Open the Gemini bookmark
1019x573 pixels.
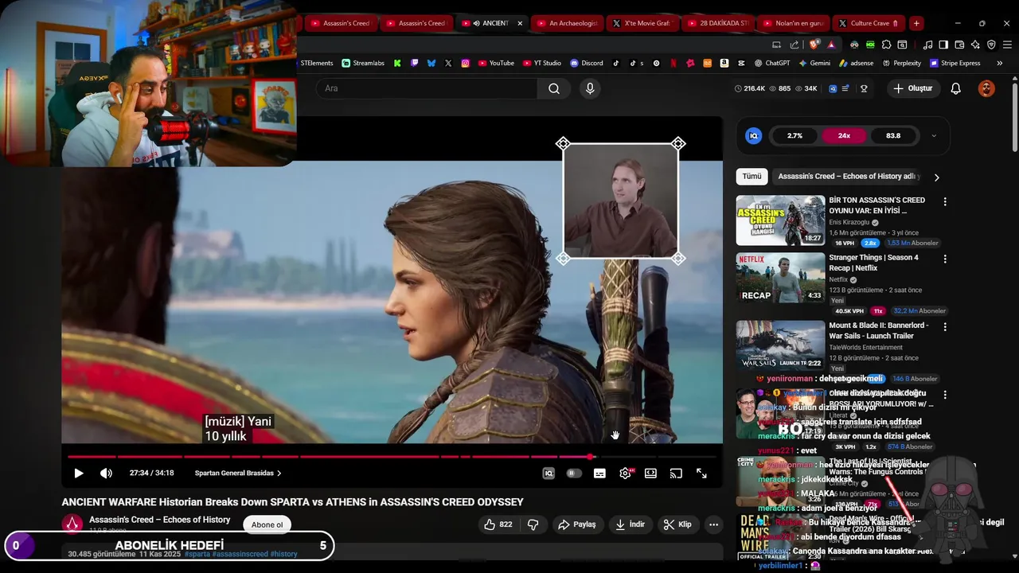[814, 63]
